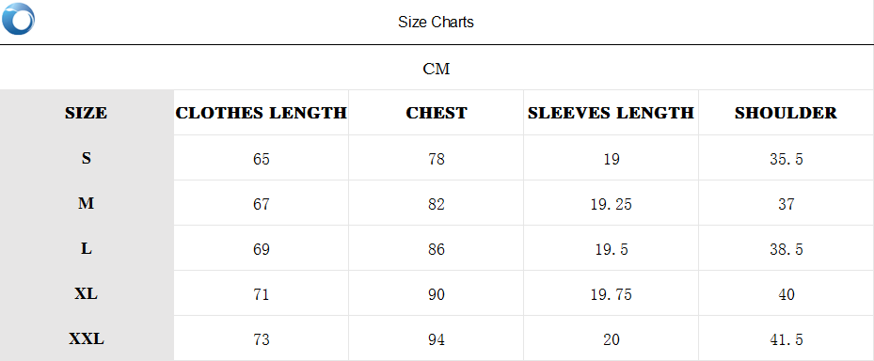Click the CLOTHES LENGTH column header
This screenshot has height=361, width=874.
[x=262, y=113]
